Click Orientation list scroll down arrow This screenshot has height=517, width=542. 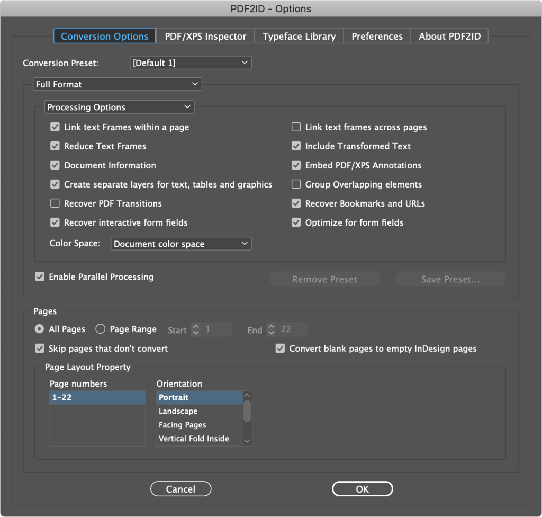point(247,441)
